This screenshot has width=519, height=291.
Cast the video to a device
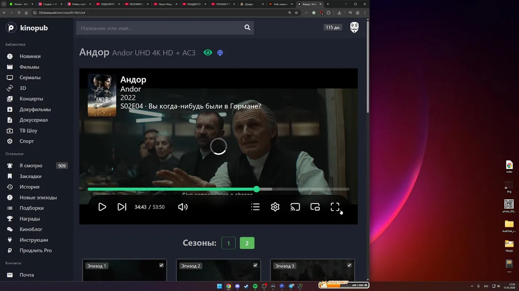pyautogui.click(x=295, y=207)
